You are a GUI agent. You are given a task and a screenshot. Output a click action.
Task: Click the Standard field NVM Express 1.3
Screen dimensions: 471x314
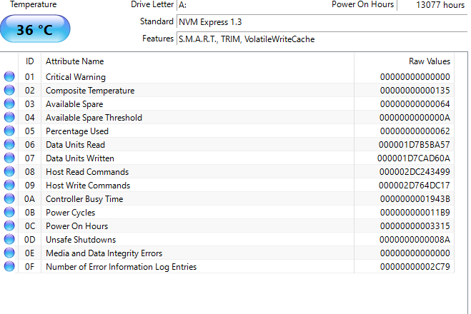point(322,22)
